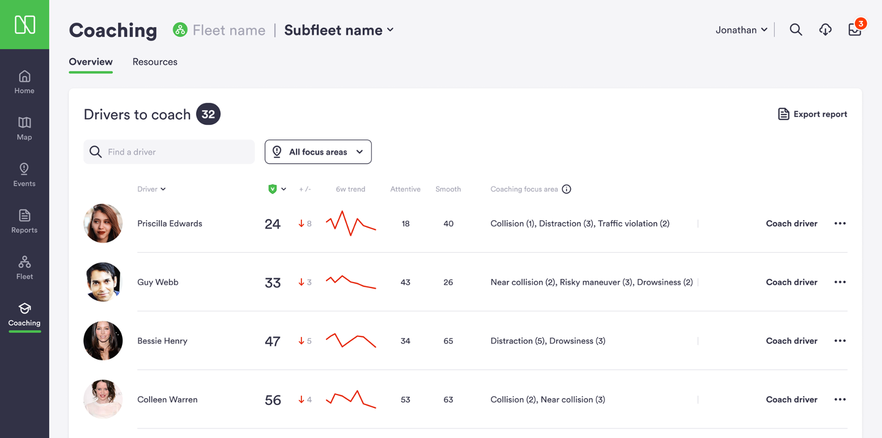The image size is (882, 438).
Task: Open the Fleet section icon
Action: pyautogui.click(x=24, y=267)
